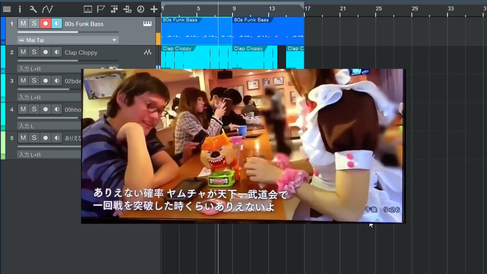Toggle automation wave icon under track 5 color
The width and height of the screenshot is (487, 274).
(x=3, y=157)
